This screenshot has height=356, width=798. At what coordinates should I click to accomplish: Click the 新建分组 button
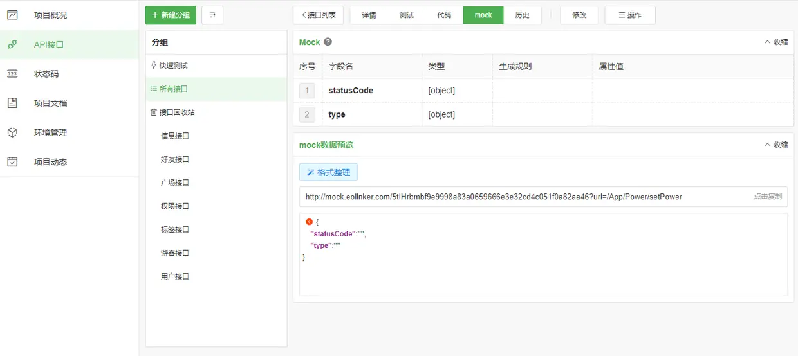point(171,15)
